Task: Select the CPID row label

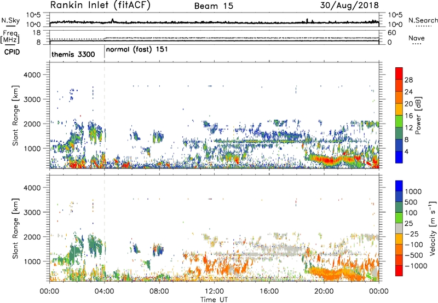Action: pos(12,52)
